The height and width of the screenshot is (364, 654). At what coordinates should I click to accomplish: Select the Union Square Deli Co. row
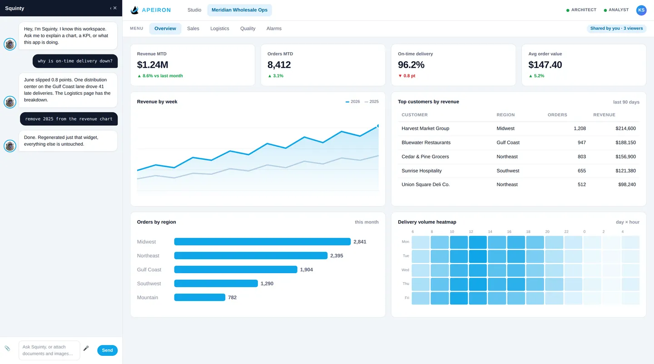[519, 185]
